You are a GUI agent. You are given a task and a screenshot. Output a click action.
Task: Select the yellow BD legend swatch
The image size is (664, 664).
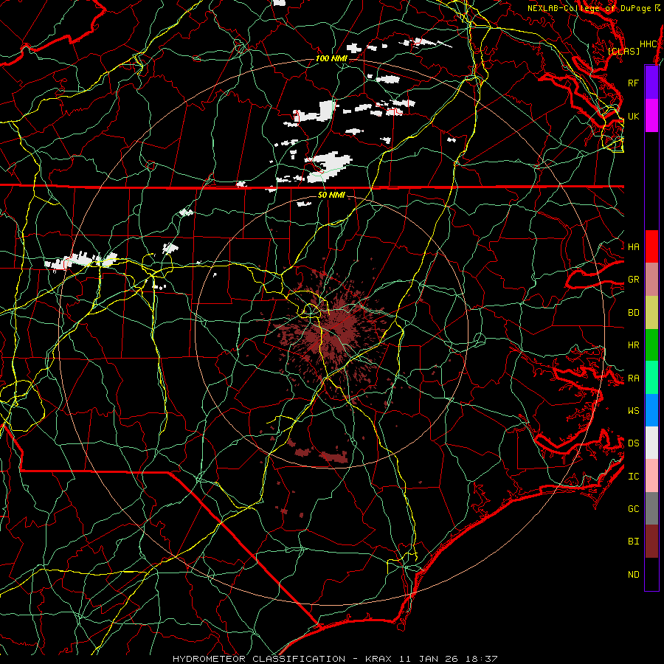pyautogui.click(x=651, y=313)
